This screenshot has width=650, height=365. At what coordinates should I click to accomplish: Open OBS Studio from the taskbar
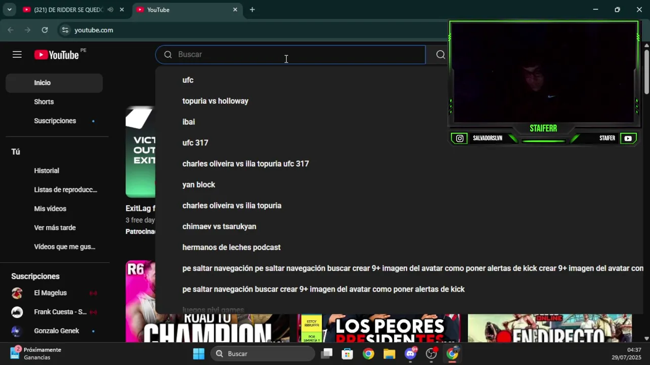(431, 354)
